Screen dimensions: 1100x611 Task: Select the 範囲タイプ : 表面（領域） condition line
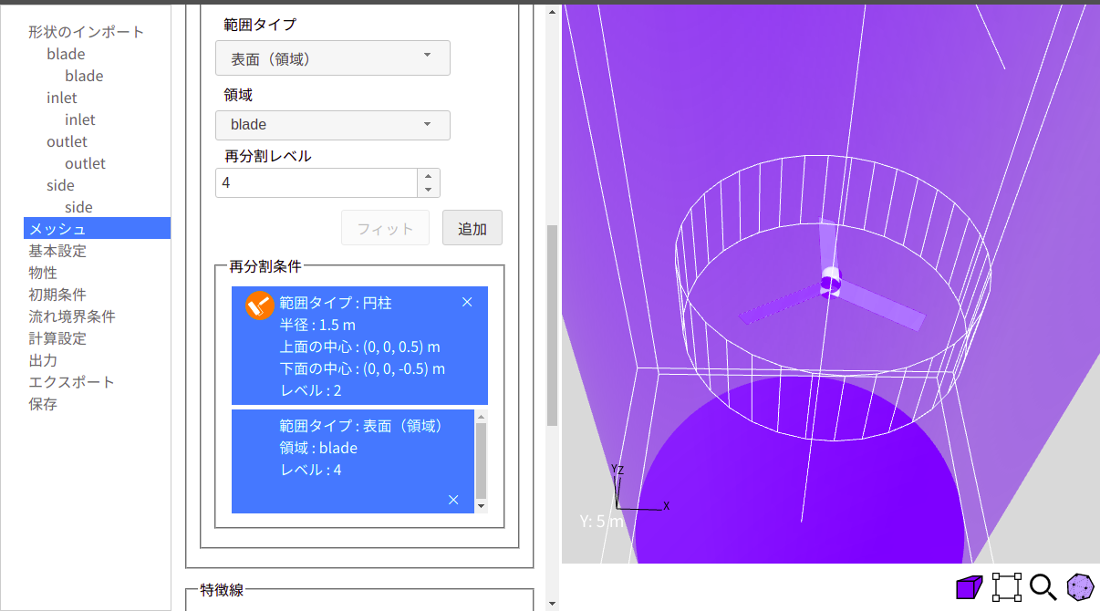pos(361,426)
